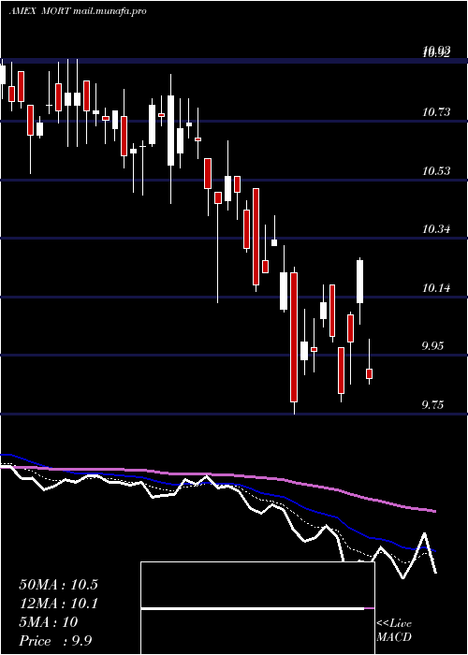Image resolution: width=468 pixels, height=655 pixels.
Task: Select the 10.34 price axis label
Action: tap(436, 229)
